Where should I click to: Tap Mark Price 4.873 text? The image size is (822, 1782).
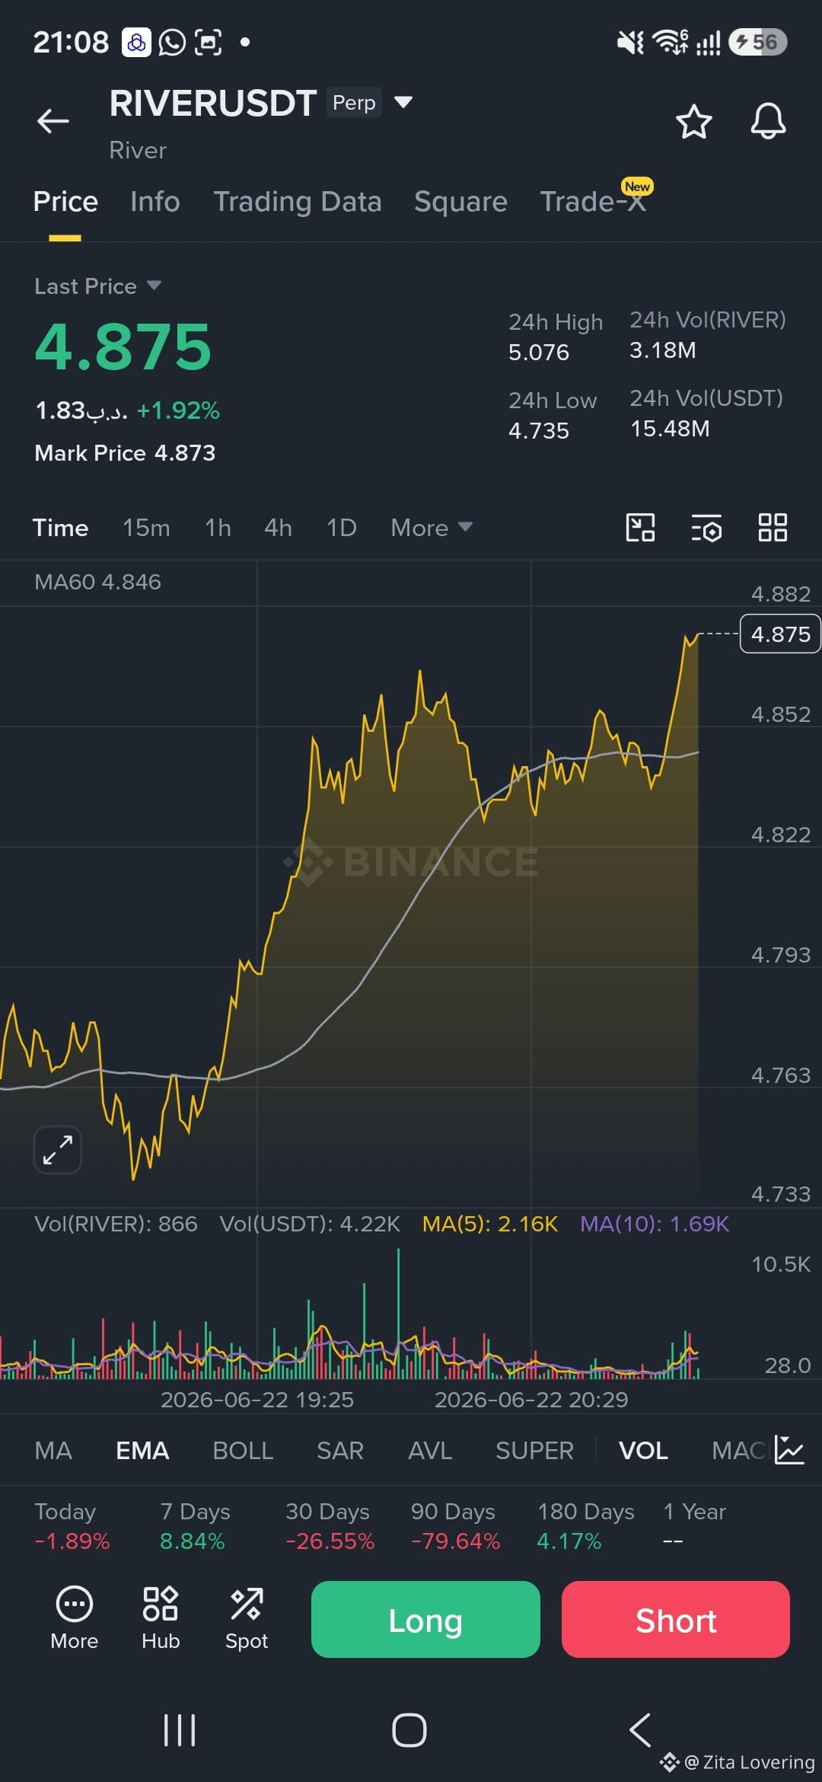125,453
